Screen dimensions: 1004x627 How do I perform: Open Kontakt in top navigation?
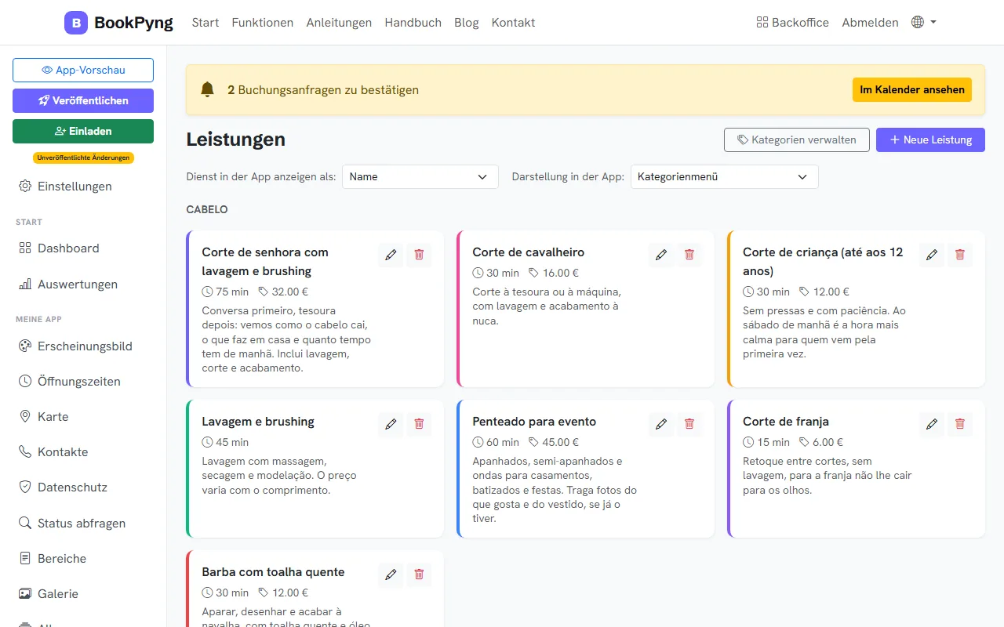[514, 23]
